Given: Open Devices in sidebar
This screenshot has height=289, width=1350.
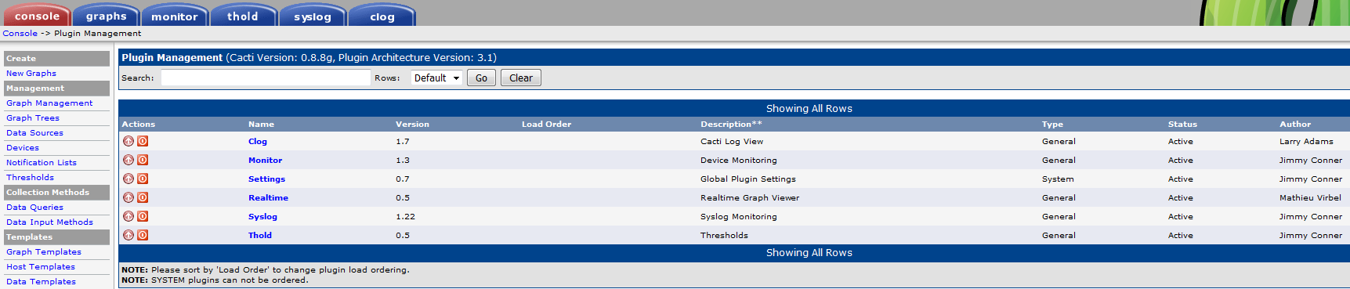Looking at the screenshot, I should (x=23, y=147).
